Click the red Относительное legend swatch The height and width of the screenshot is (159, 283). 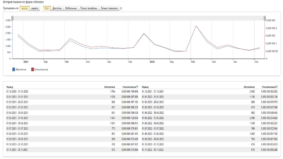click(x=32, y=69)
